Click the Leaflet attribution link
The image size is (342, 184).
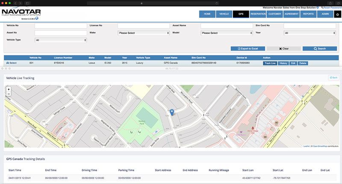click(x=306, y=146)
